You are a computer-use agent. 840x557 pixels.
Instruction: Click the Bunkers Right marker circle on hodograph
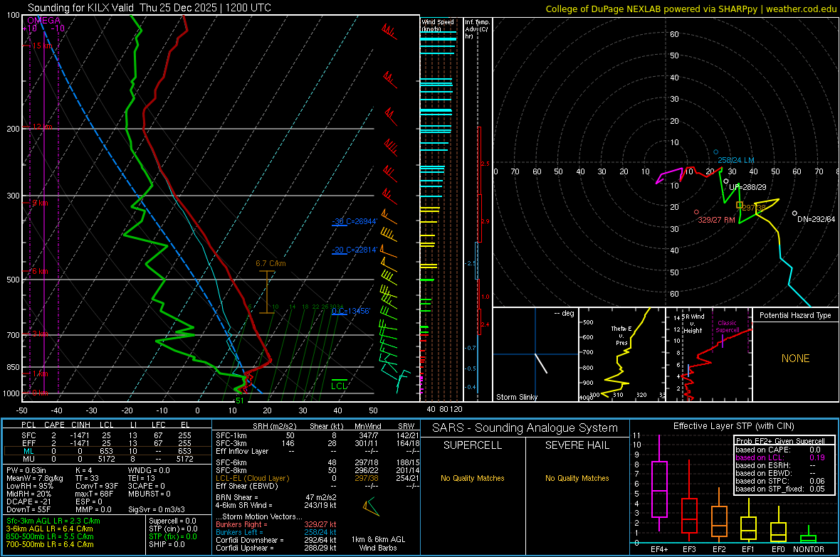(x=696, y=212)
